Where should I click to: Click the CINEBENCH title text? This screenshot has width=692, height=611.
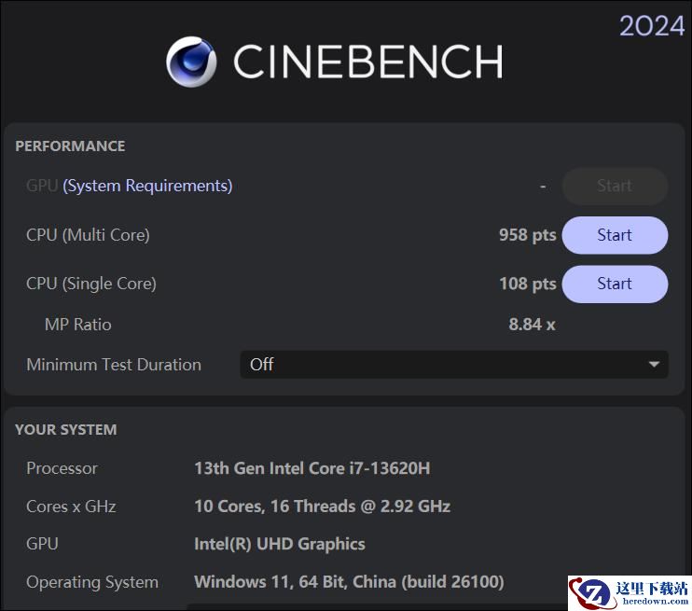tap(368, 62)
